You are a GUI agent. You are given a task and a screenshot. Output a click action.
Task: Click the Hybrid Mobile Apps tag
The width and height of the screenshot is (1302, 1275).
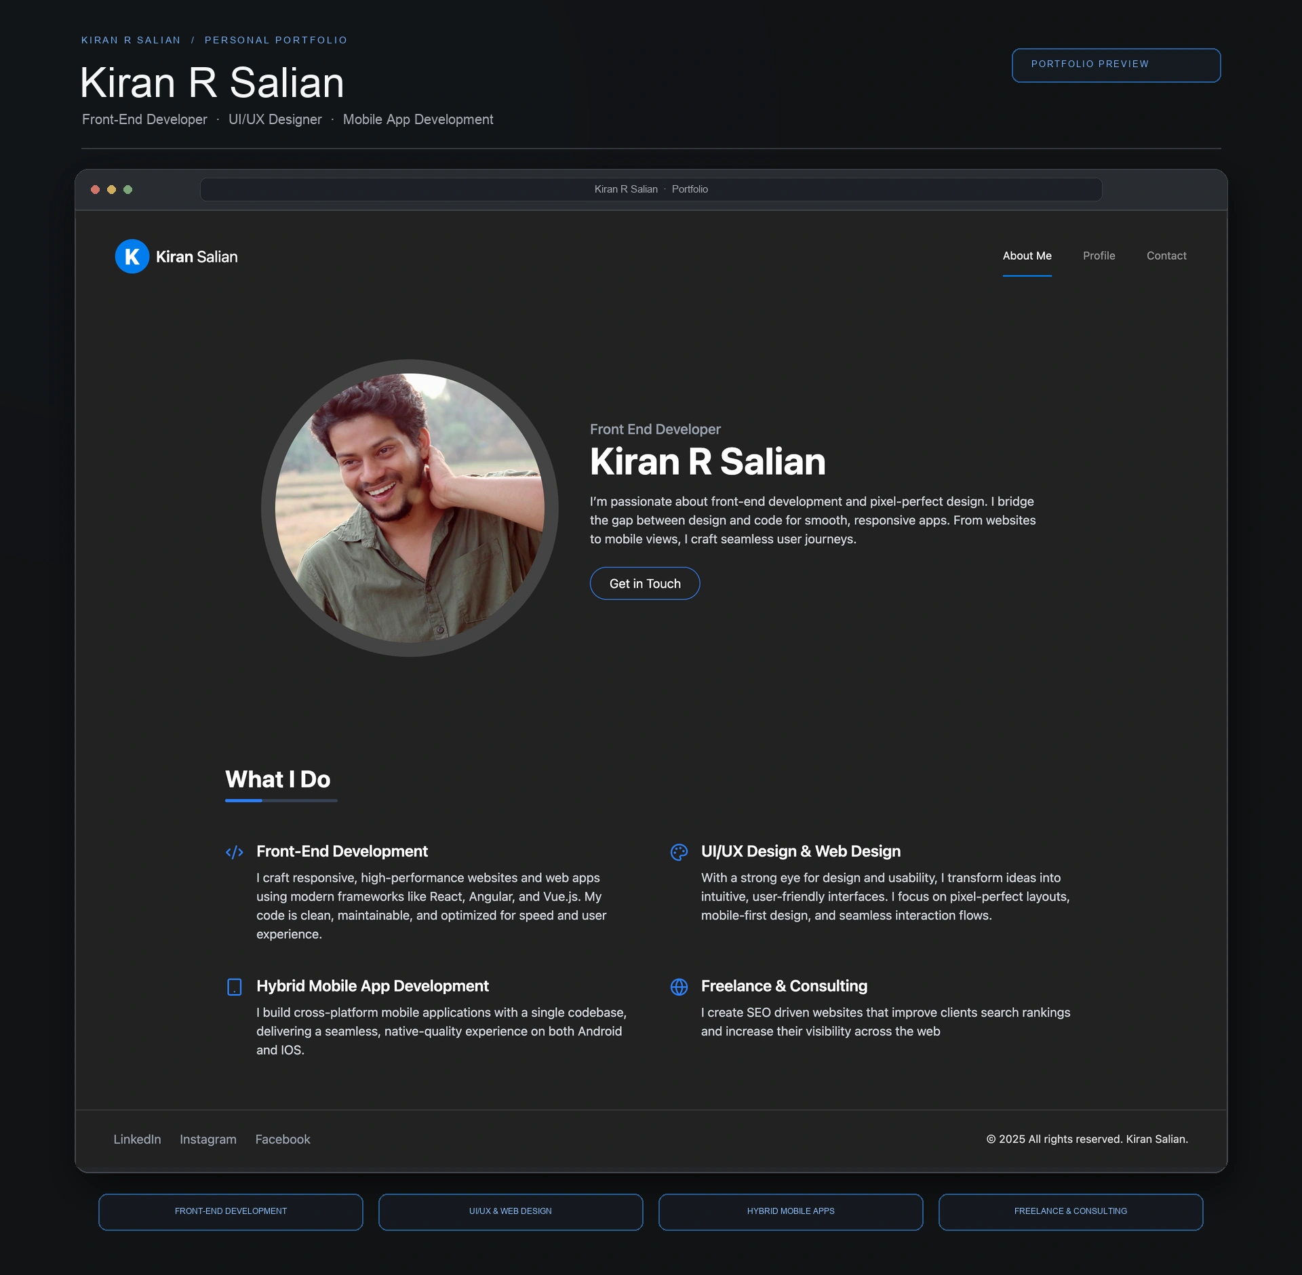click(x=791, y=1211)
